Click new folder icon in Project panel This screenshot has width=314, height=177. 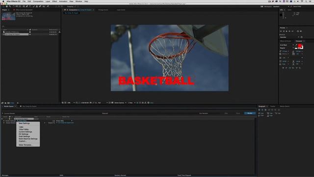coord(5,103)
